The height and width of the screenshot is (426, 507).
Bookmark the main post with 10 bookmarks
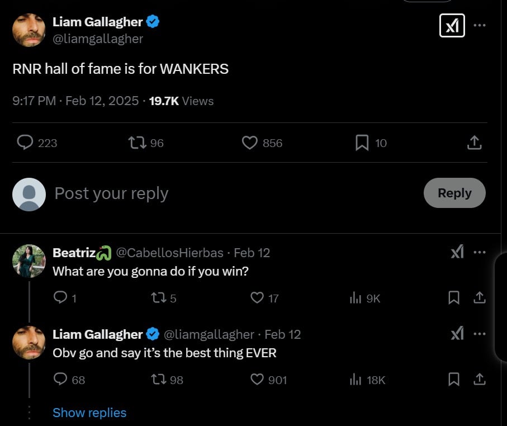(362, 143)
